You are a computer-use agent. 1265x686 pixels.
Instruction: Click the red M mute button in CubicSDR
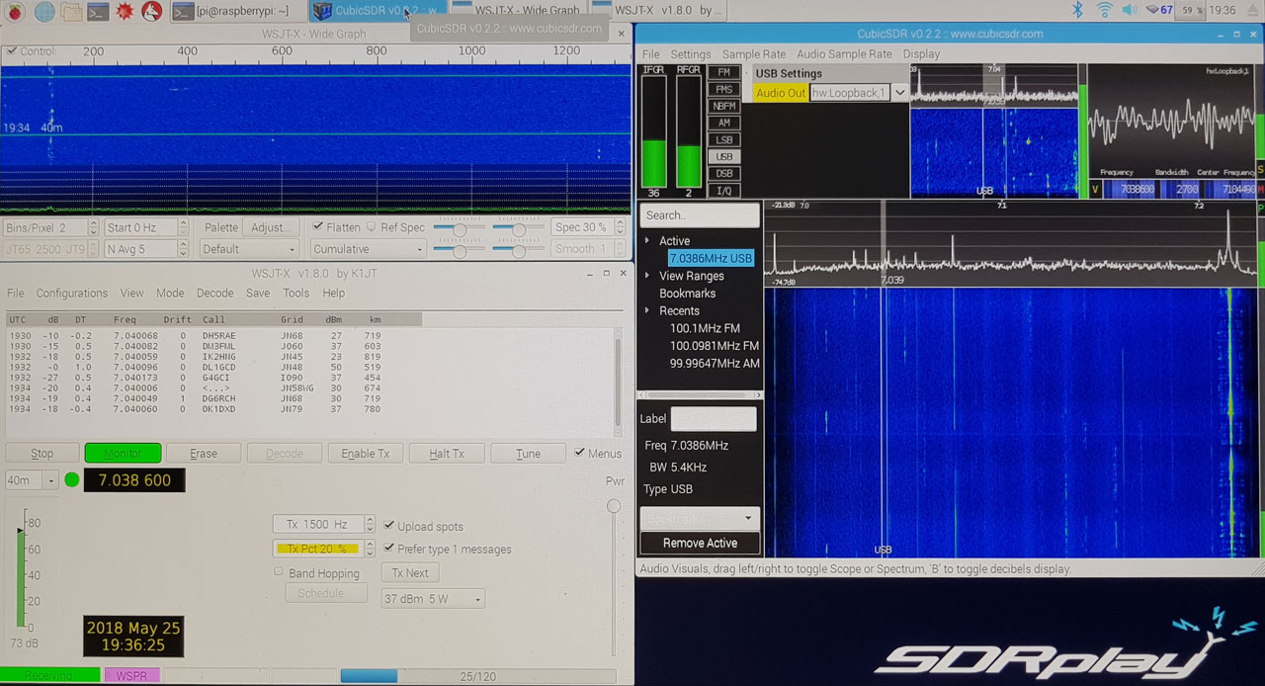(x=1260, y=189)
